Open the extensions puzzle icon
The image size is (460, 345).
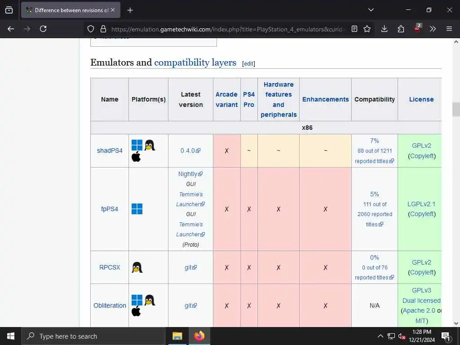click(x=401, y=29)
